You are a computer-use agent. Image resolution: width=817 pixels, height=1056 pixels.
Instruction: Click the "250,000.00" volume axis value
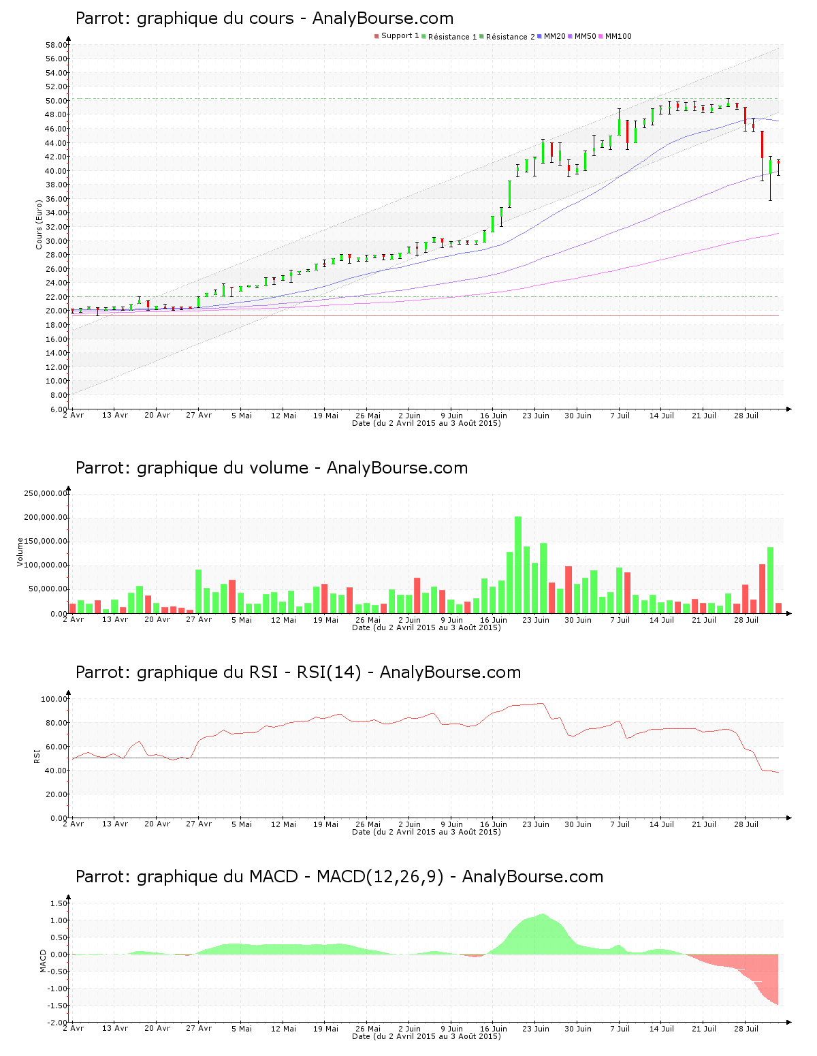pos(46,494)
